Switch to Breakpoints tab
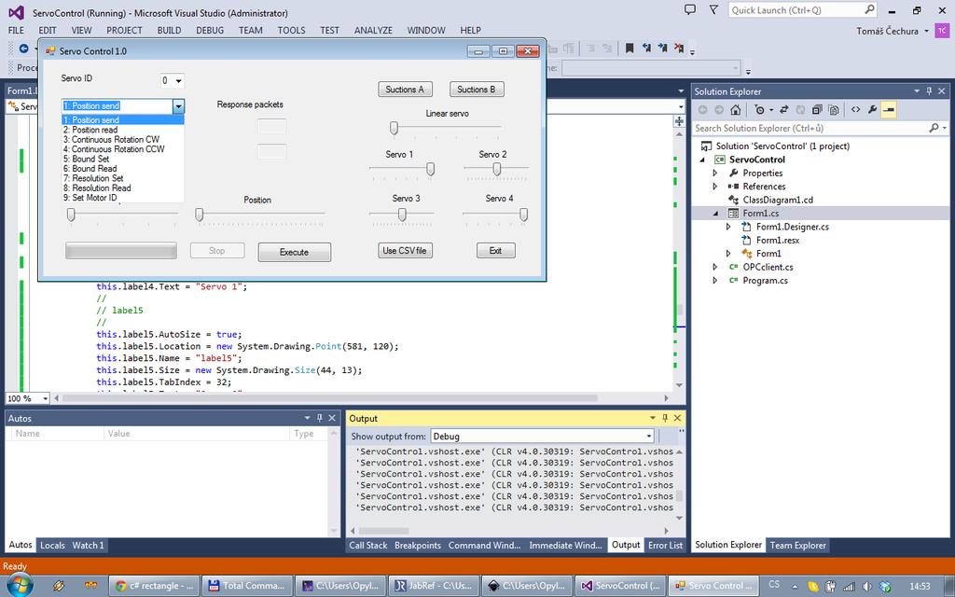Viewport: 955px width, 597px height. click(417, 545)
